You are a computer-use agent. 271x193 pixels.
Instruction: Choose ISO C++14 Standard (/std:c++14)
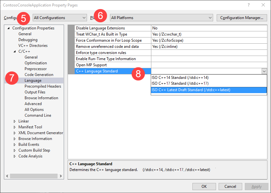click(x=209, y=78)
